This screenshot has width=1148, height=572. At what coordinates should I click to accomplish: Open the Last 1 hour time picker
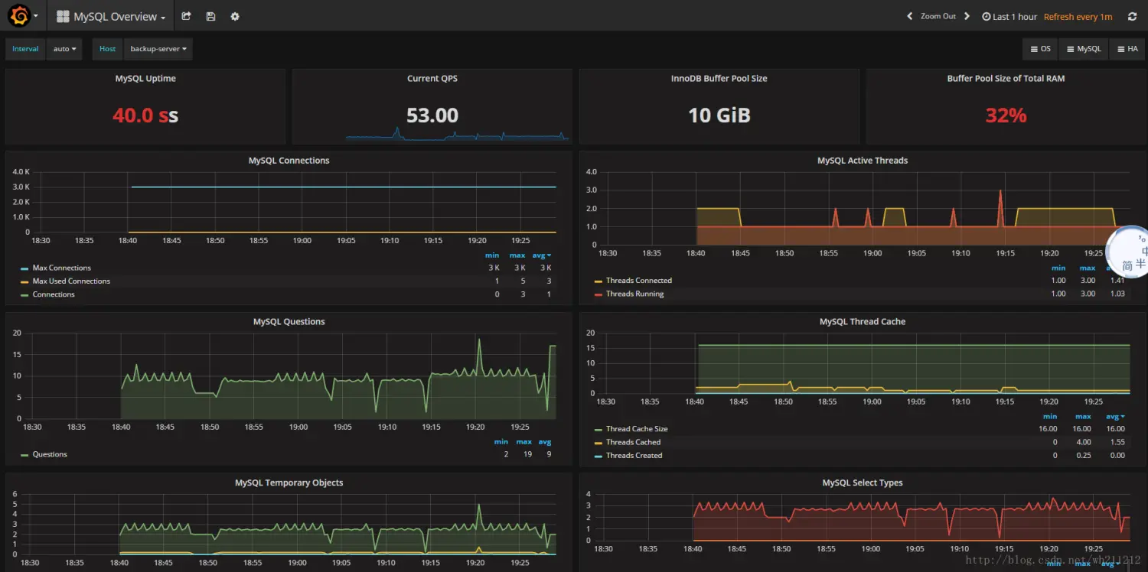[x=1009, y=16]
